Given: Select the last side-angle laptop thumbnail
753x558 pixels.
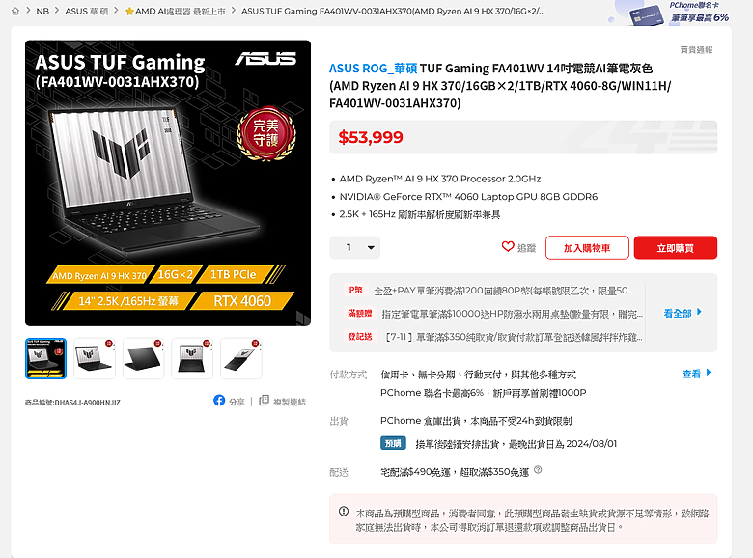Looking at the screenshot, I should pos(241,359).
